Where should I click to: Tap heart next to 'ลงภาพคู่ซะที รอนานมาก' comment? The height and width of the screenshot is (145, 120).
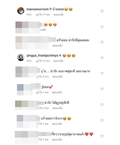102,73
